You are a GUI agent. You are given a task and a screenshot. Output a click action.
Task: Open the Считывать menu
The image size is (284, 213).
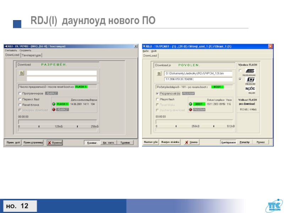click(x=11, y=50)
